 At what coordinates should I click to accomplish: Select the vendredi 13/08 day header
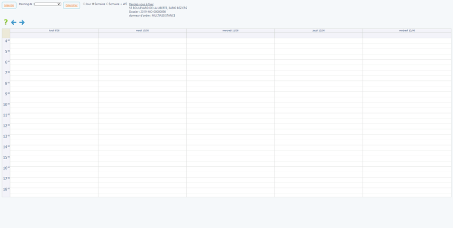click(x=407, y=31)
